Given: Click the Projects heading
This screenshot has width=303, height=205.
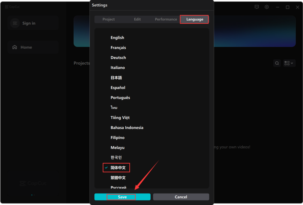Looking at the screenshot, I should point(82,63).
